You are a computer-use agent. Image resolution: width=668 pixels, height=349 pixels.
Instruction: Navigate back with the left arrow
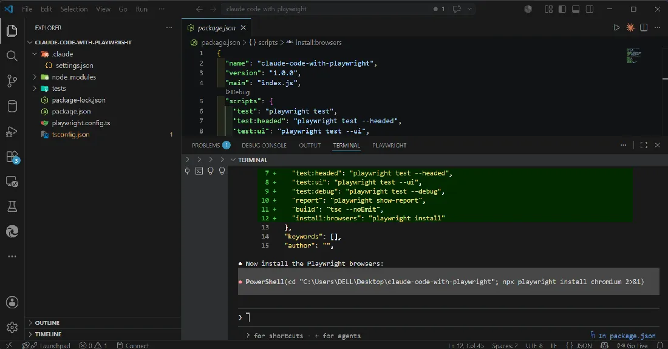199,9
